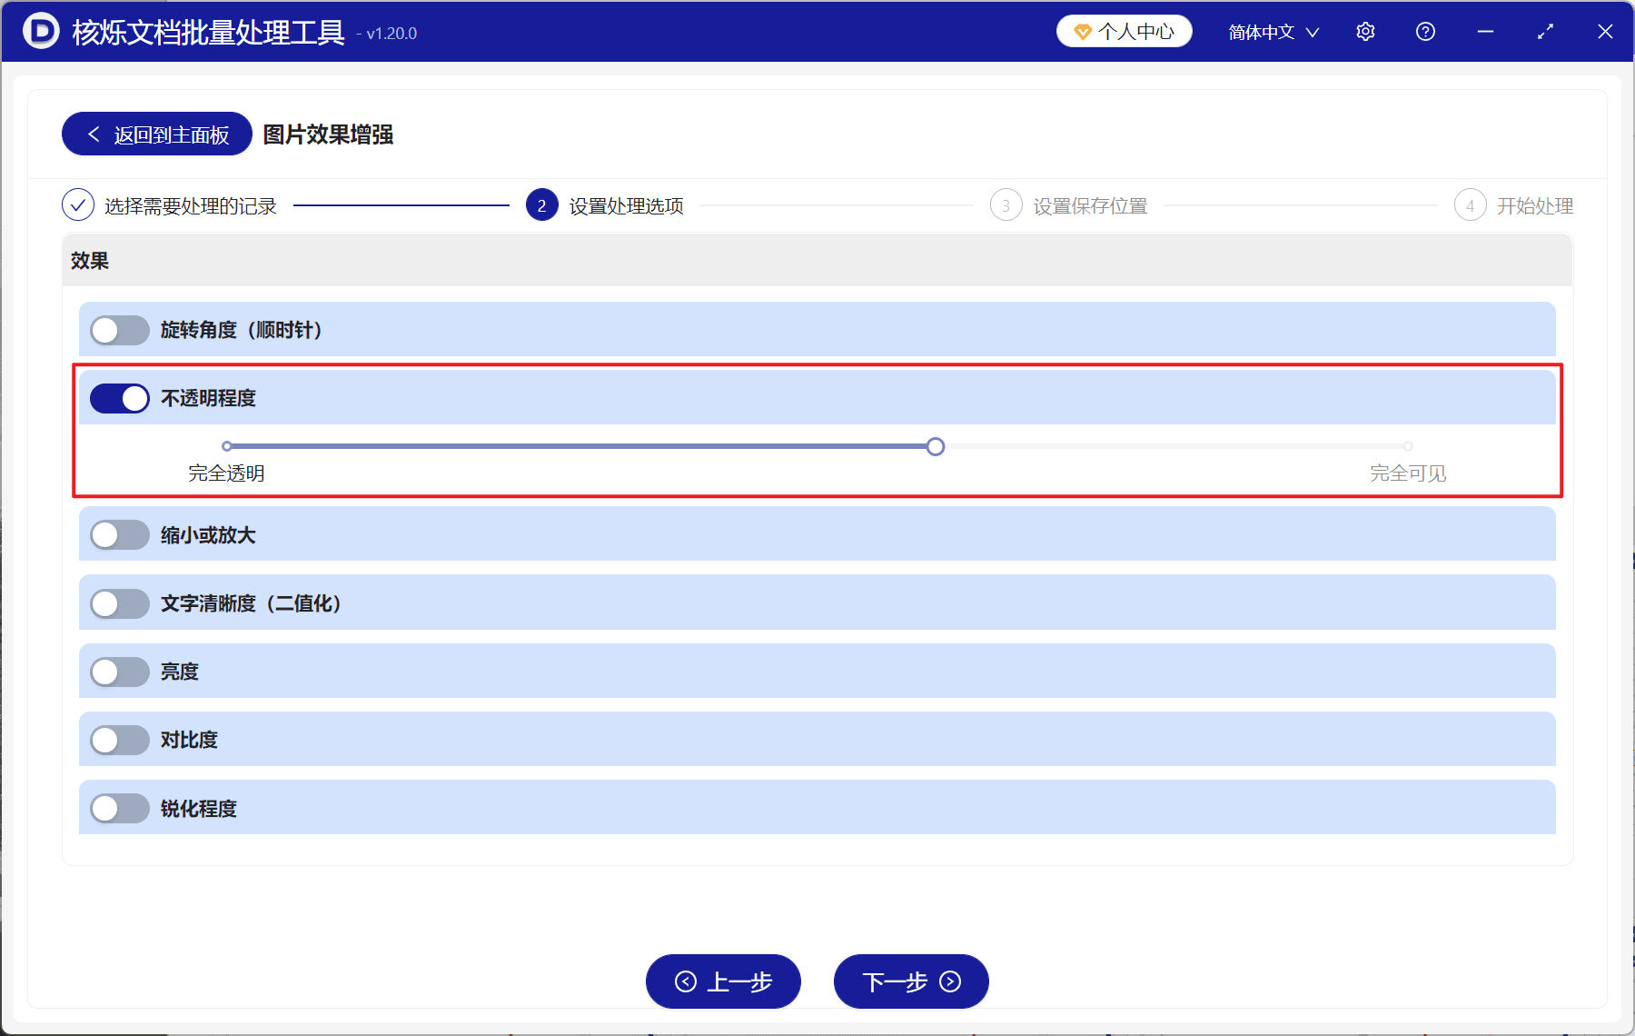The height and width of the screenshot is (1036, 1635).
Task: Open the settings gear in the title bar
Action: [1365, 31]
